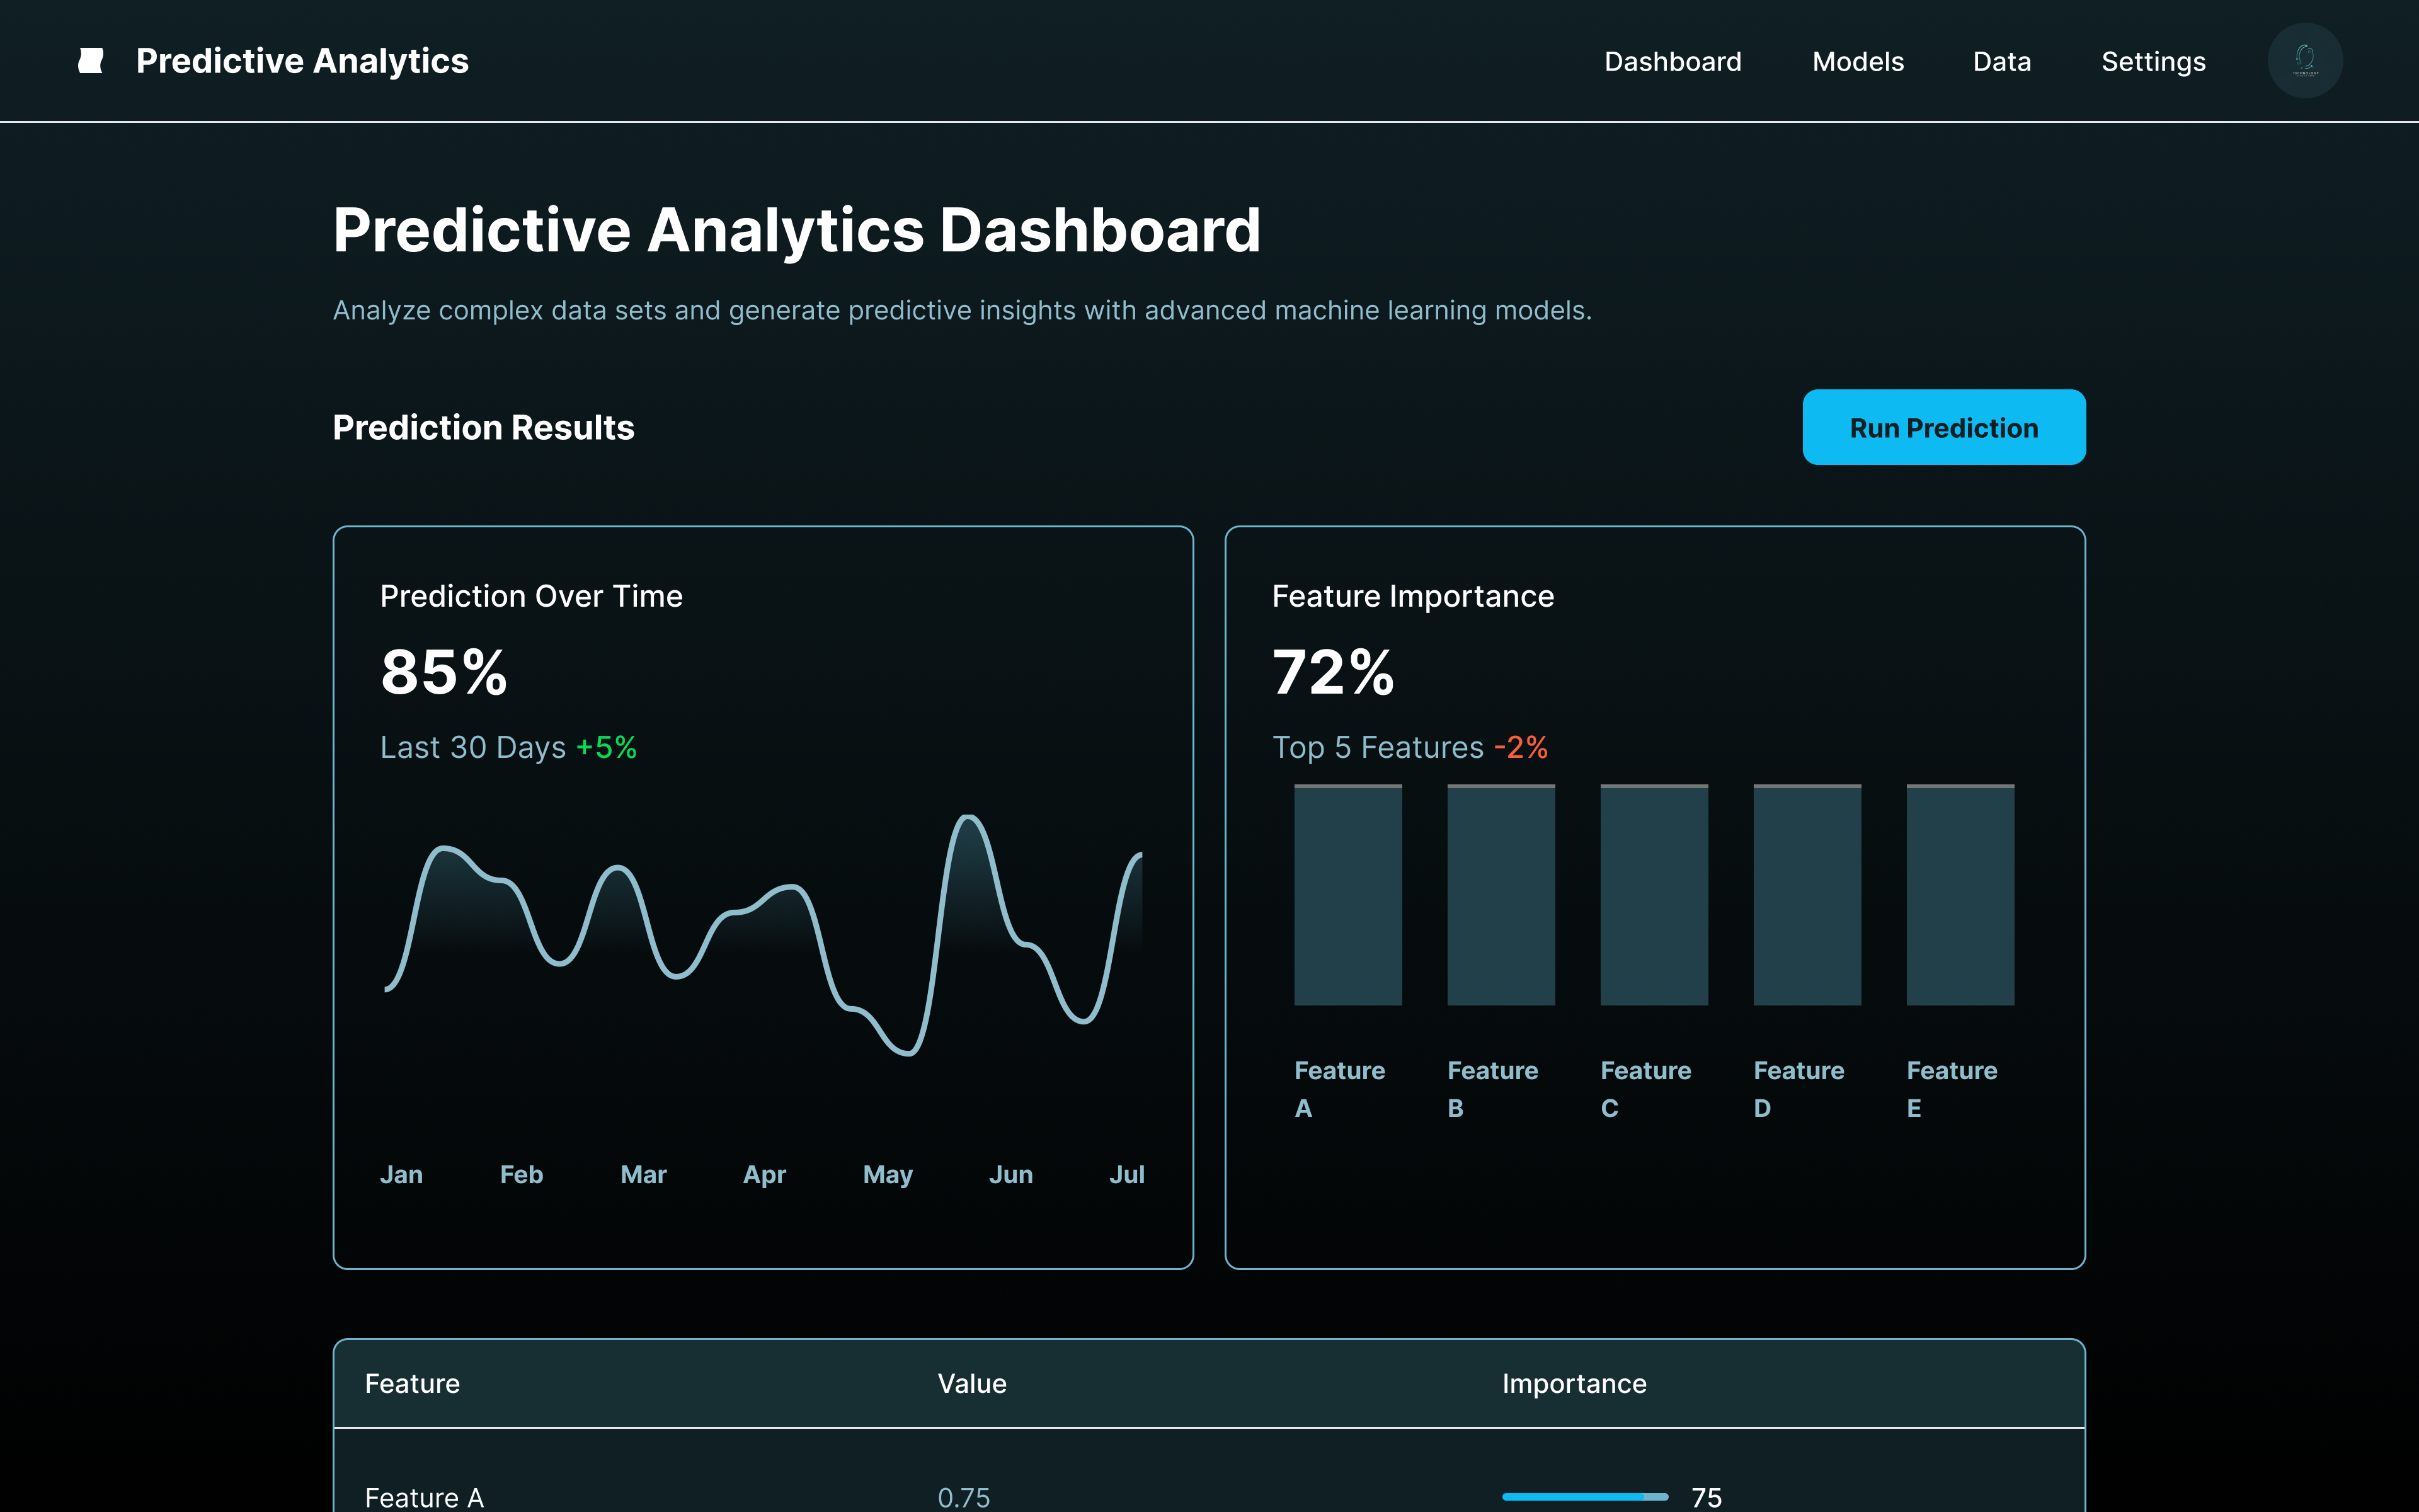Select the Feature A table row
Screen dimensions: 2419x1512
click(x=424, y=1496)
